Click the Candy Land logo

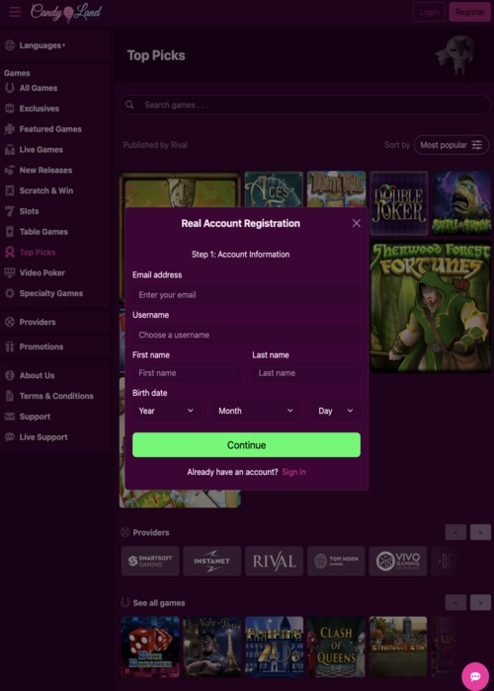[66, 12]
